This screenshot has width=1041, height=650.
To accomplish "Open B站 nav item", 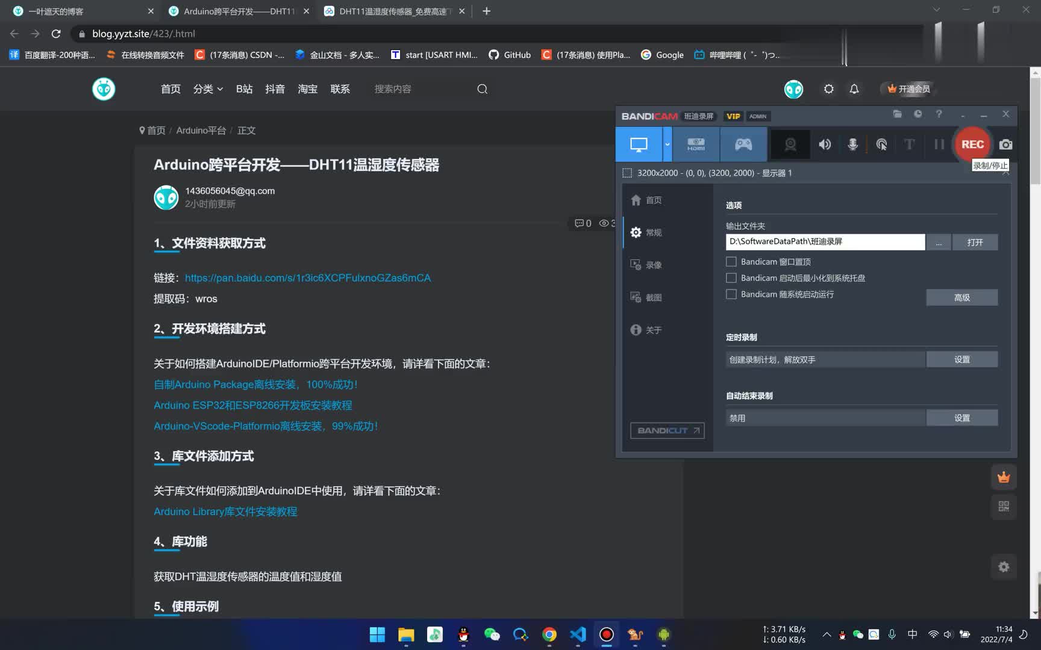I will (244, 89).
